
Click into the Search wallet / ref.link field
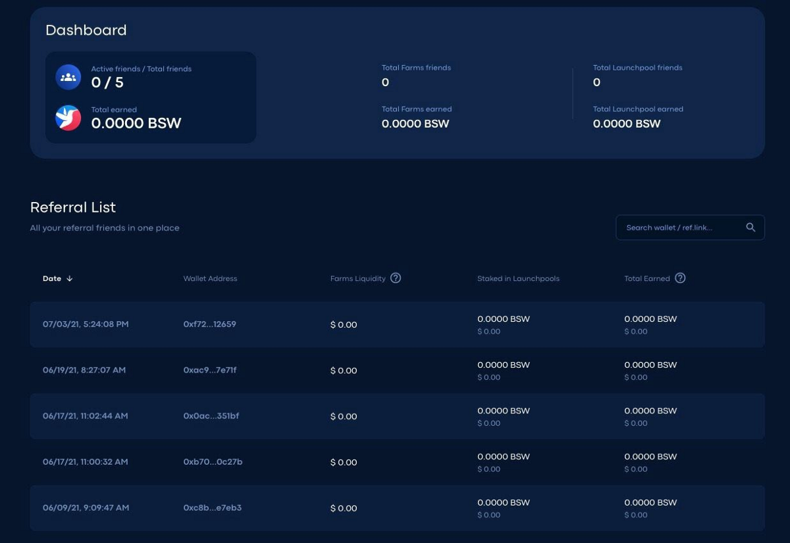coord(678,228)
